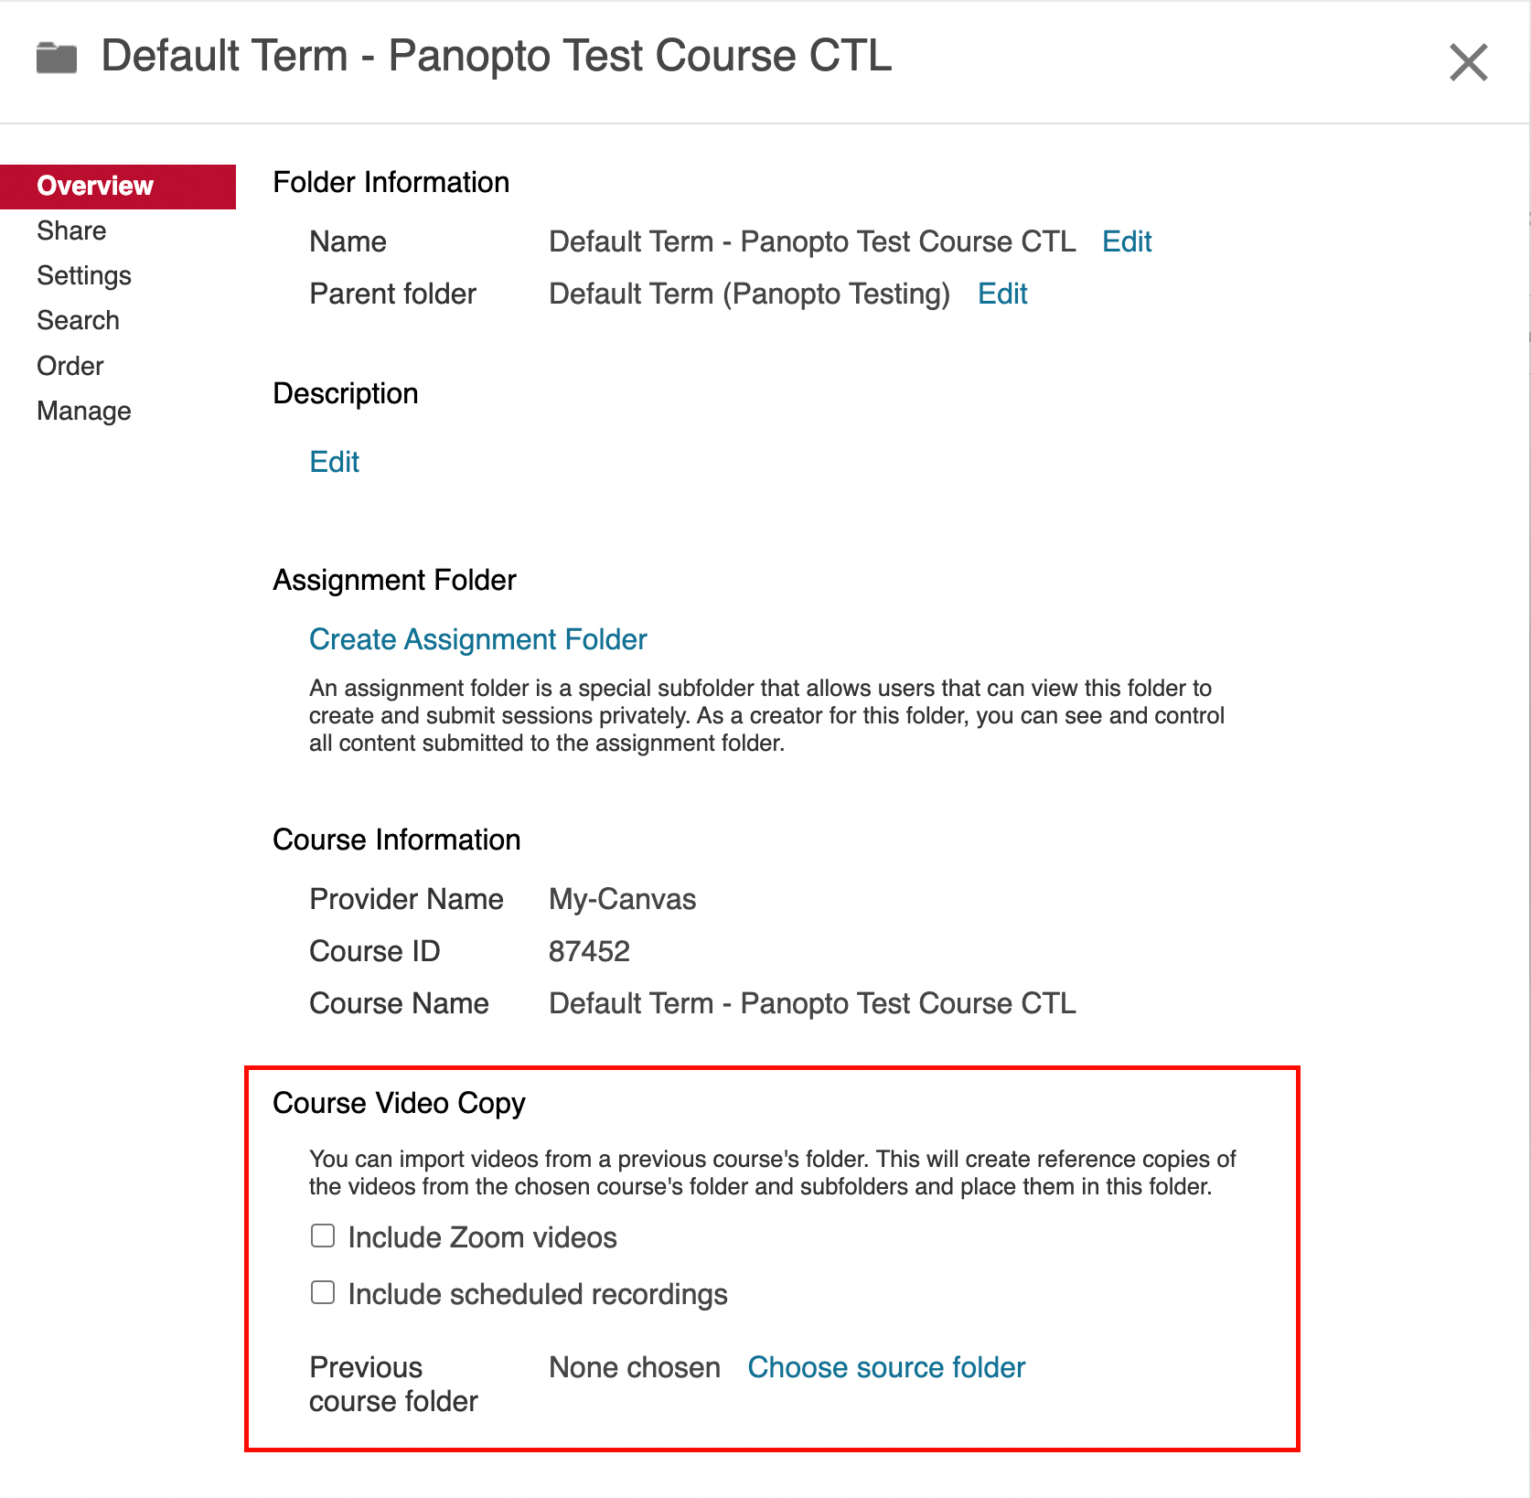Select the Manage tab

84,411
